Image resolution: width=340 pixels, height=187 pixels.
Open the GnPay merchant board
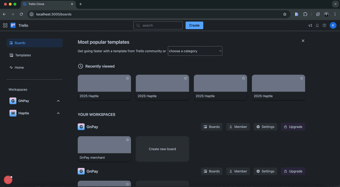(x=104, y=149)
